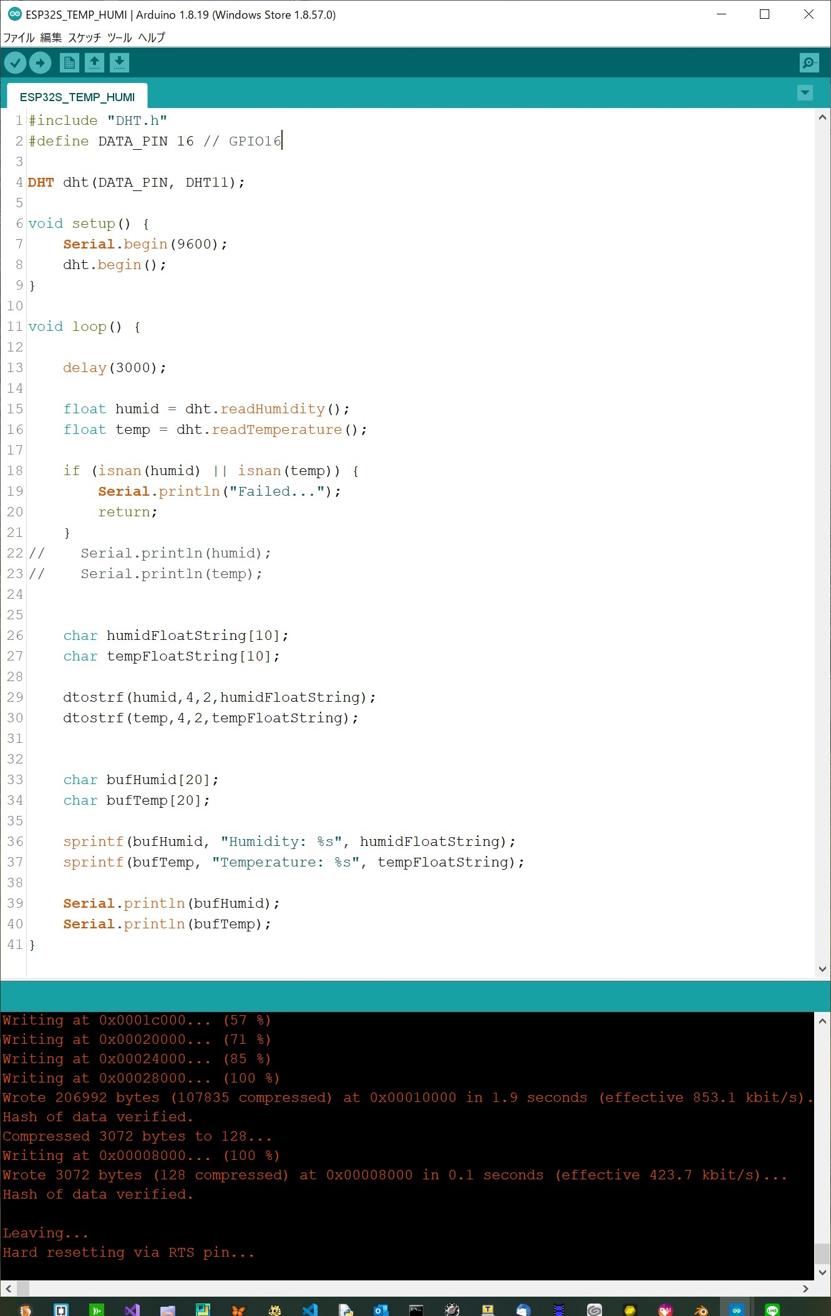Click the Upload arrow button
831x1316 pixels.
40,62
